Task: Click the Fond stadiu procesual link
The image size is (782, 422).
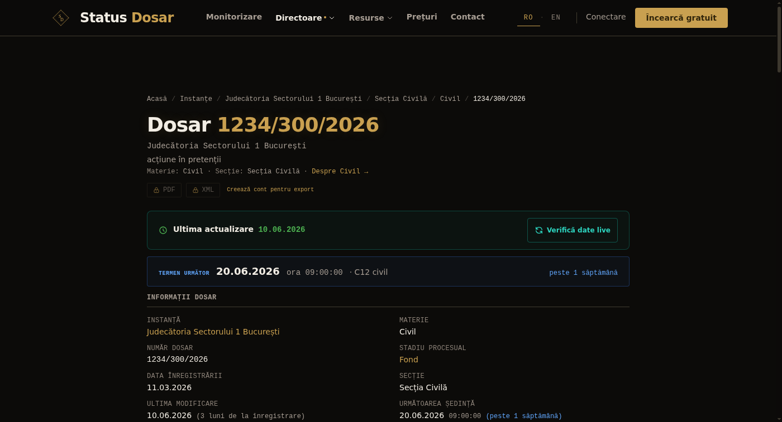Action: pyautogui.click(x=409, y=360)
